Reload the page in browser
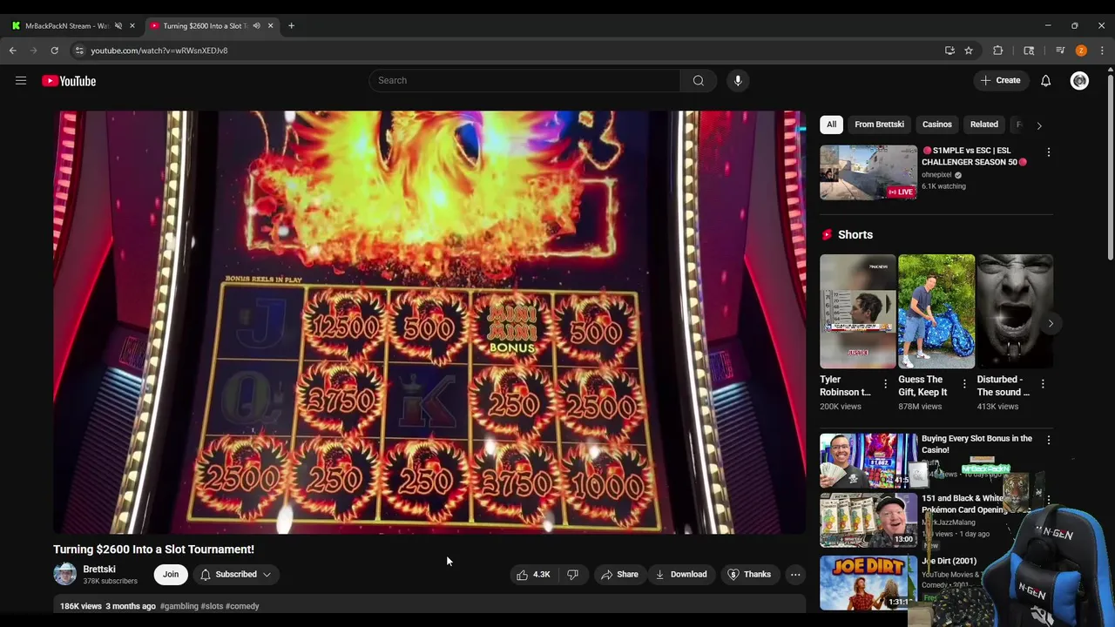1115x627 pixels. click(x=55, y=51)
